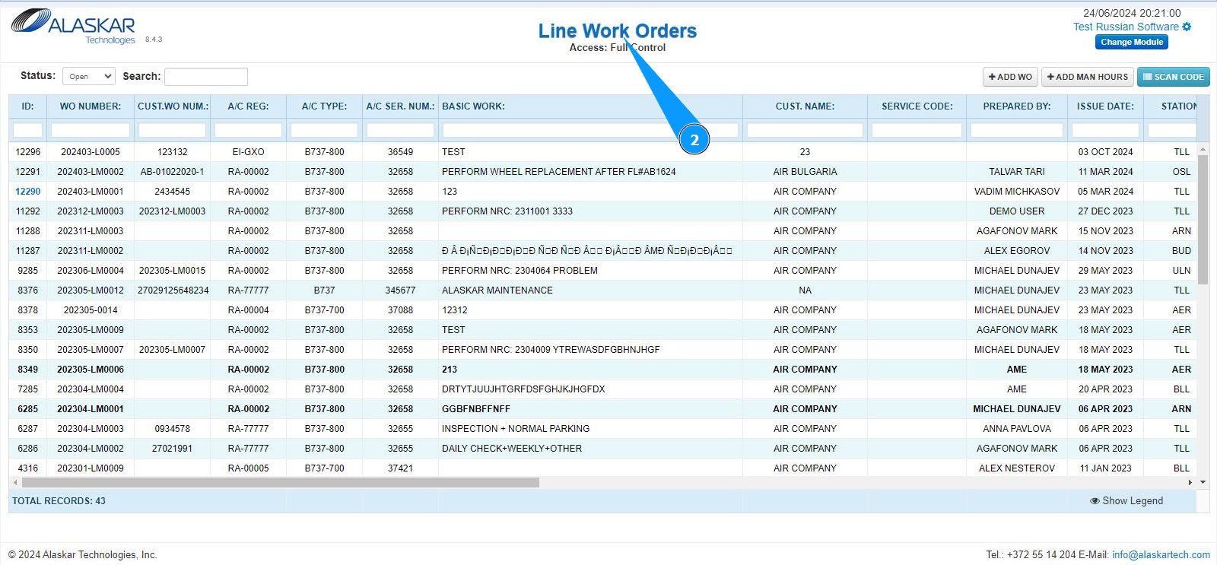Click the VADIM MICHKASOV cell
Image resolution: width=1217 pixels, height=565 pixels.
click(1017, 192)
